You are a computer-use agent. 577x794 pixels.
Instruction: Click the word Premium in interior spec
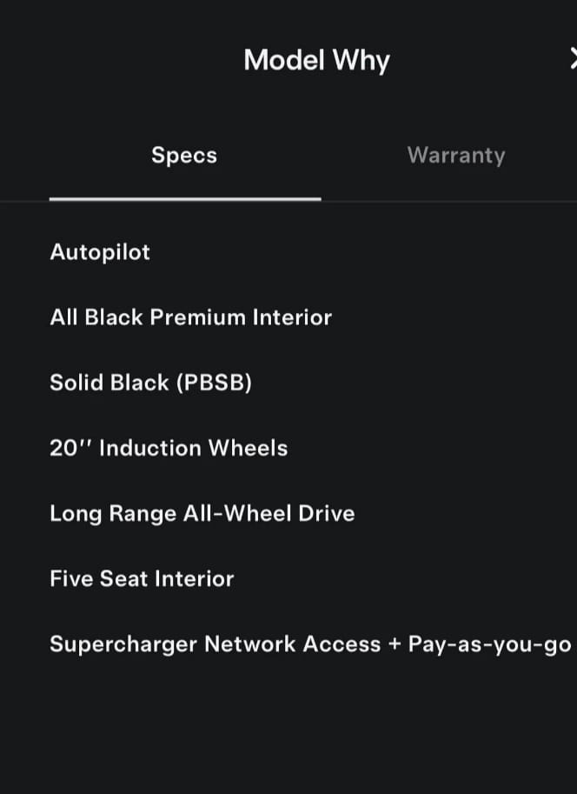click(x=197, y=317)
